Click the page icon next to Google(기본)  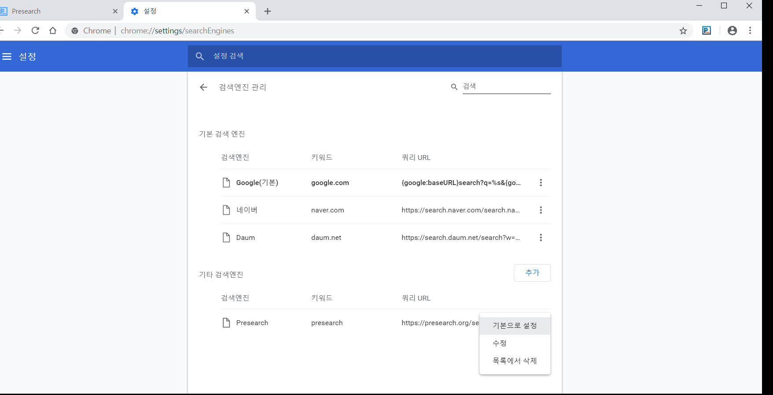click(226, 183)
